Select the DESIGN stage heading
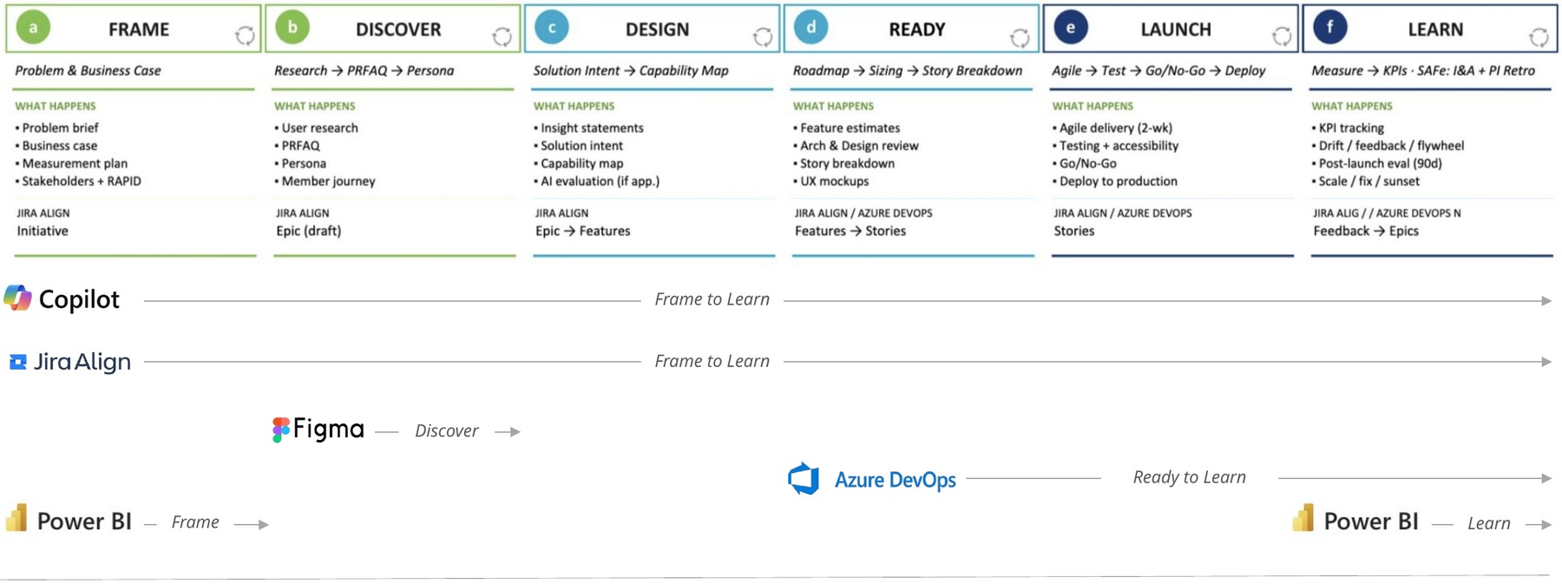The height and width of the screenshot is (584, 1562). 658,30
